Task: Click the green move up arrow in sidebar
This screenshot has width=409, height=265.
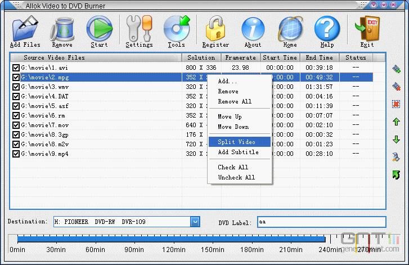Action: (x=396, y=122)
